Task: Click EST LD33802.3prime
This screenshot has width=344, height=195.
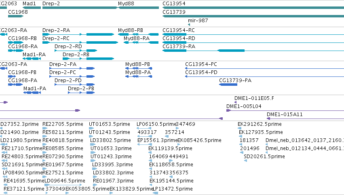Action: click(x=94, y=177)
